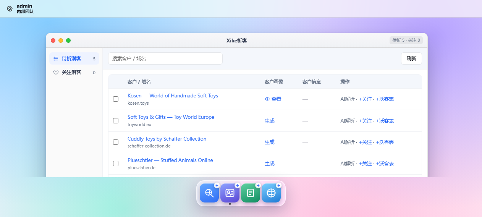Click the 客户 / 域名 column header
Image resolution: width=482 pixels, height=217 pixels.
[x=139, y=82]
